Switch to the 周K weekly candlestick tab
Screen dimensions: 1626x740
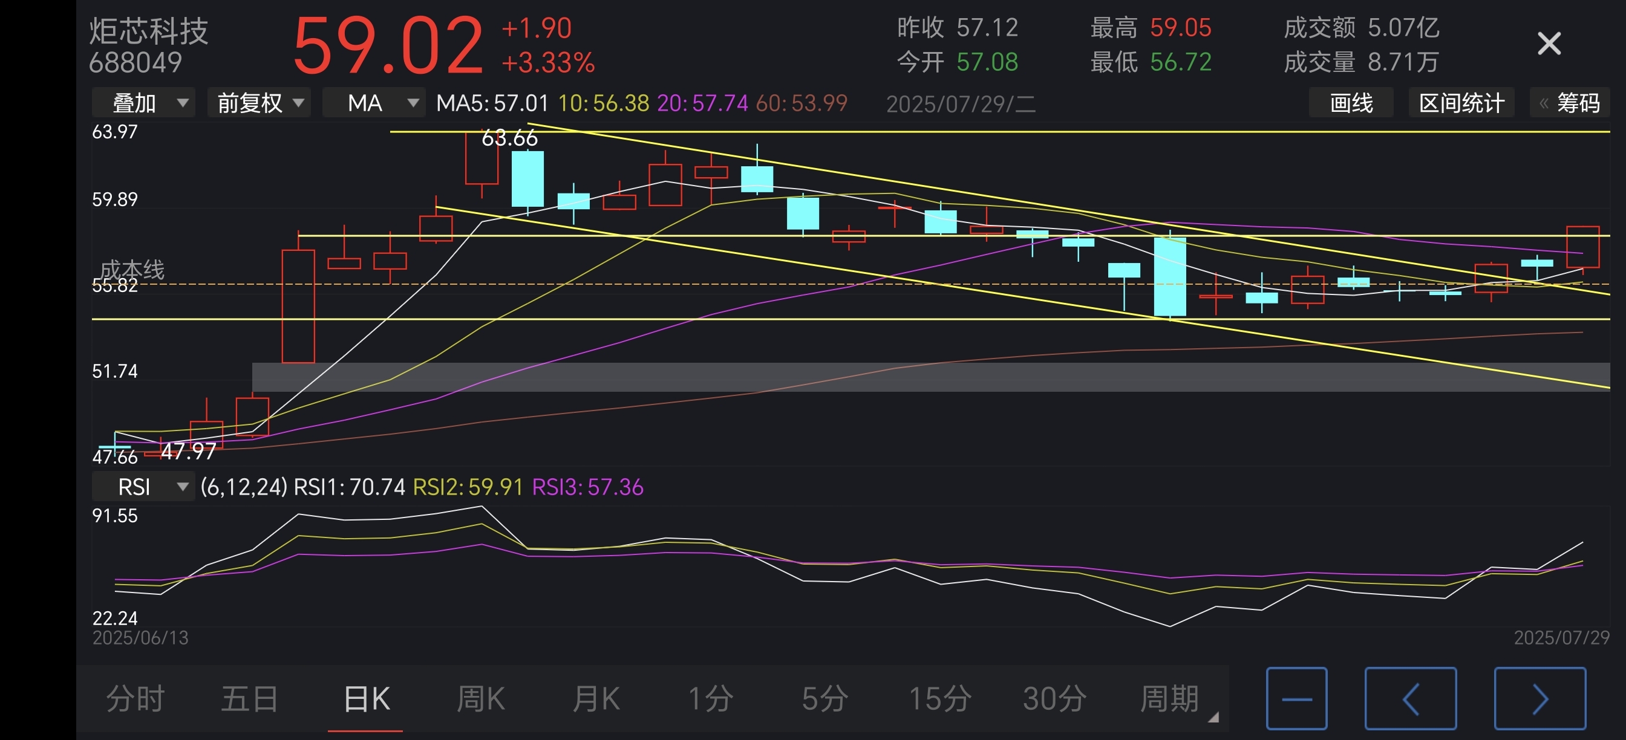point(480,699)
